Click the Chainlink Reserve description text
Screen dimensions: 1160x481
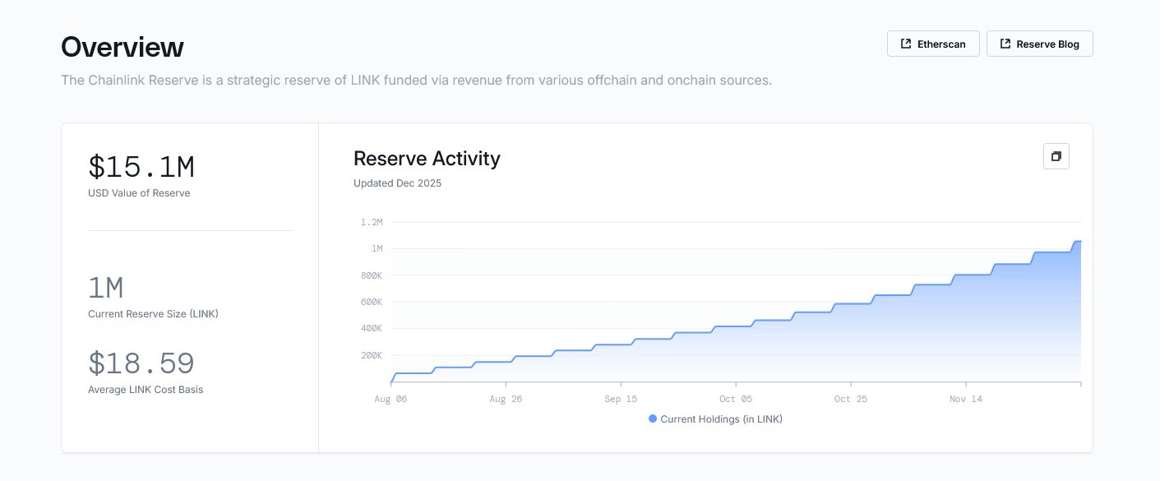(x=415, y=80)
